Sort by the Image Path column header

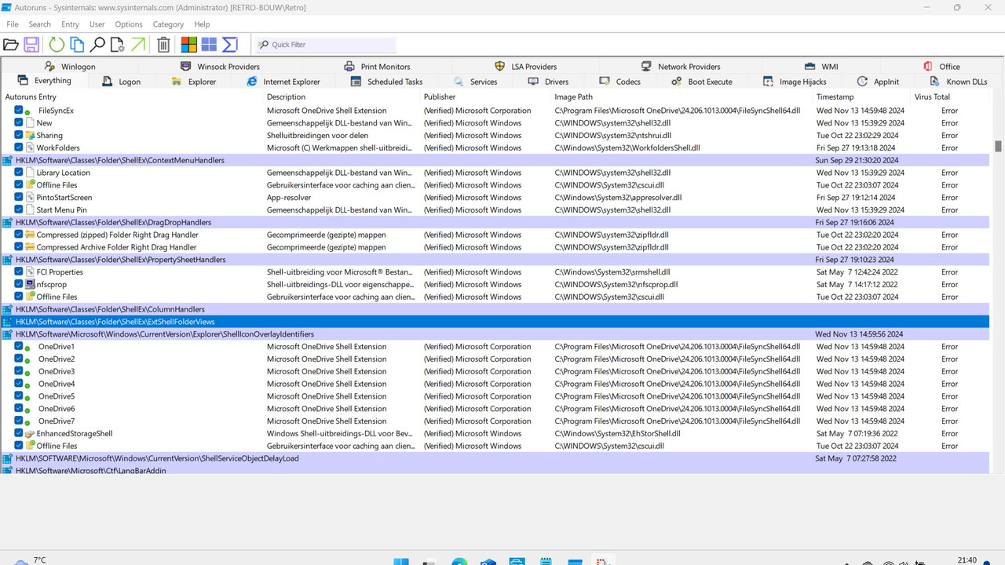click(682, 97)
